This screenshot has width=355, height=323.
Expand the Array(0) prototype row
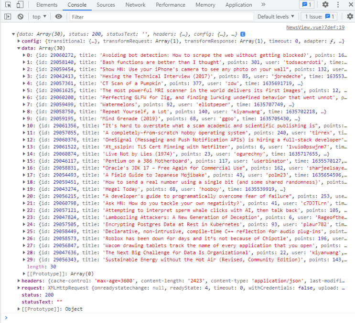[x=24, y=274]
